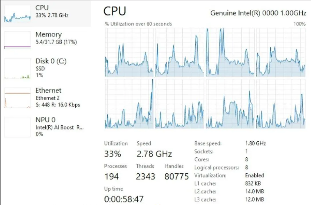Click the second core graph in top row
This screenshot has width=311, height=205.
point(180,52)
